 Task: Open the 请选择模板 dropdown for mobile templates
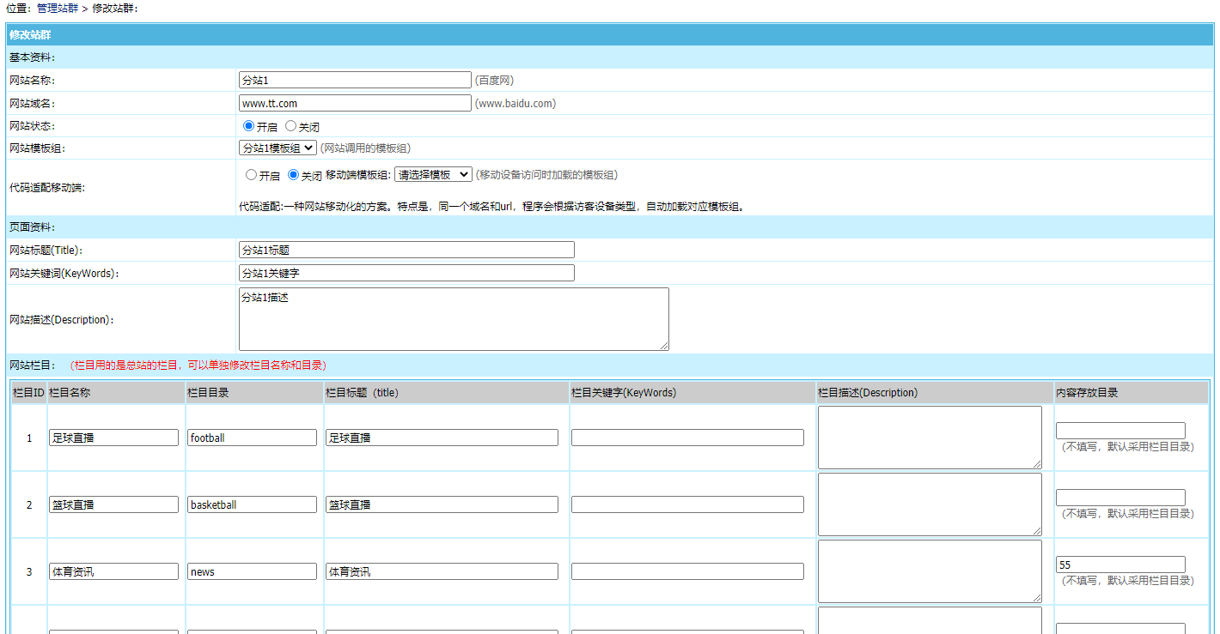coord(433,175)
